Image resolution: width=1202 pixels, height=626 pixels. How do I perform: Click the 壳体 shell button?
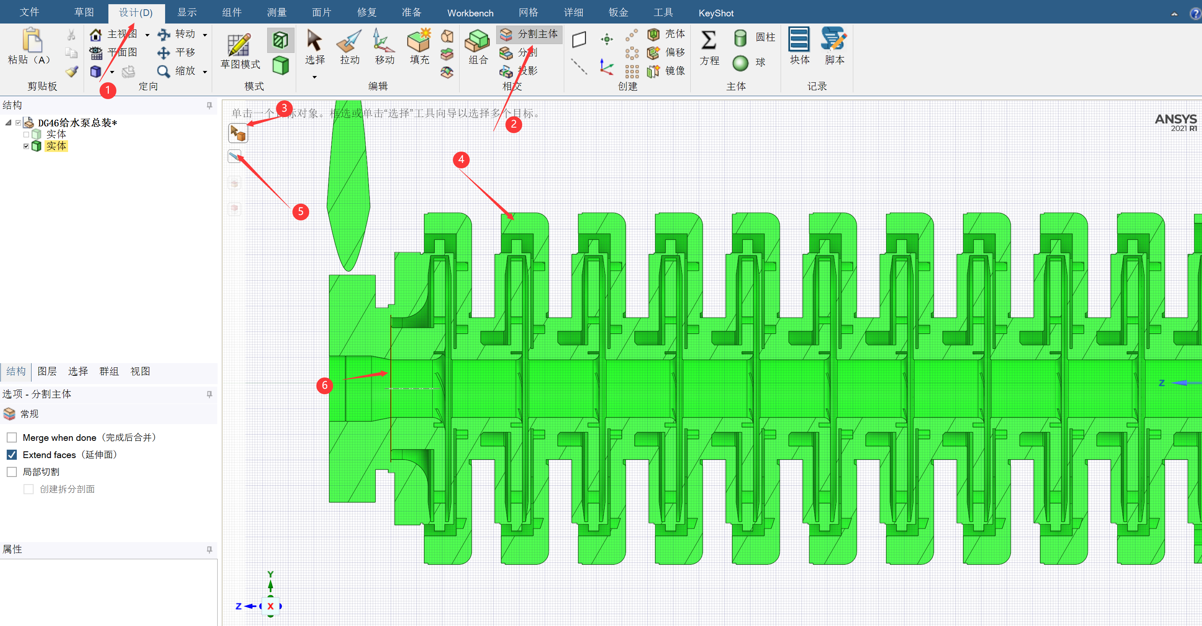[667, 34]
